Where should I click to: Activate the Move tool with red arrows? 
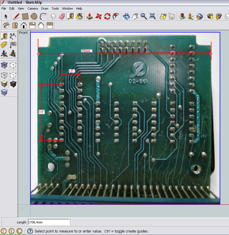point(98,16)
